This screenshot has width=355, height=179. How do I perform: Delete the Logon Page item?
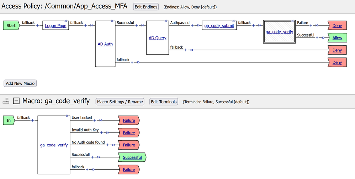[x=66, y=21]
